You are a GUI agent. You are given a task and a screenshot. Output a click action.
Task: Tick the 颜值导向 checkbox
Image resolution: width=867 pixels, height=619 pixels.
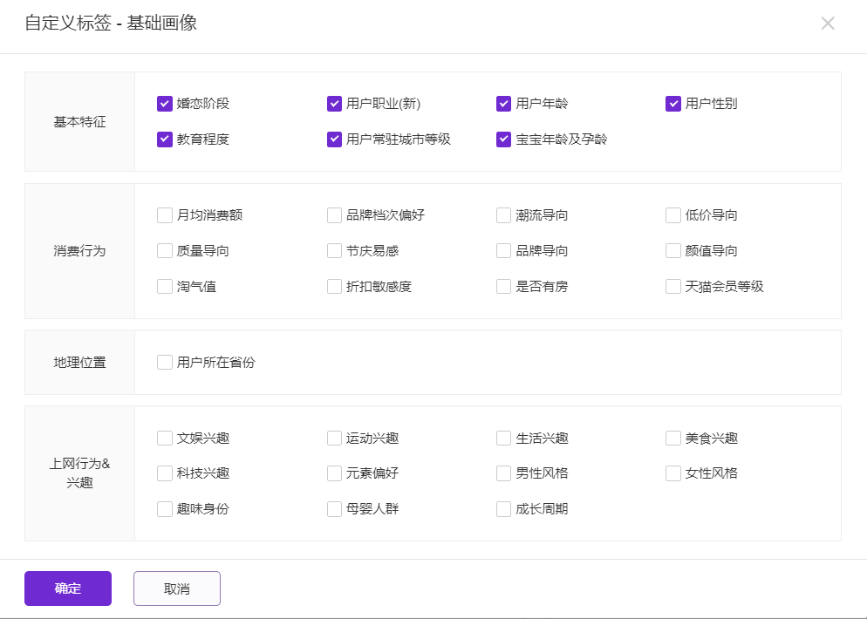[x=672, y=251]
